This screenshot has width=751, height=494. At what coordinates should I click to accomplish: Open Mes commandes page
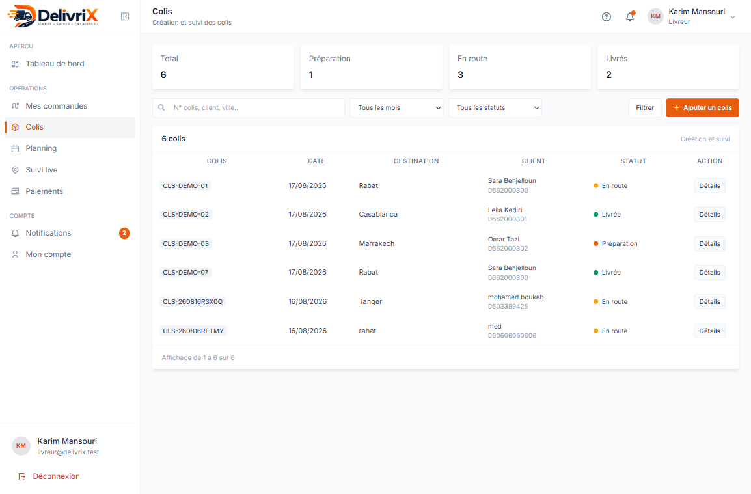[x=70, y=106]
